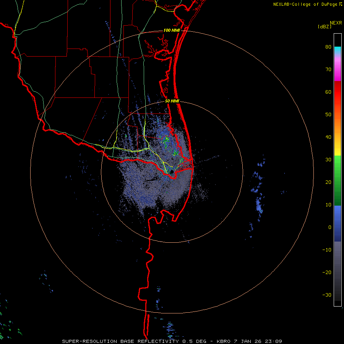The width and height of the screenshot is (344, 344).
Task: Click the 80 value on the dBZ scale
Action: point(328,47)
